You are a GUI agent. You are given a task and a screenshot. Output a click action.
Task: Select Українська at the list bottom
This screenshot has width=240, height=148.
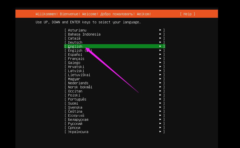click(x=78, y=132)
